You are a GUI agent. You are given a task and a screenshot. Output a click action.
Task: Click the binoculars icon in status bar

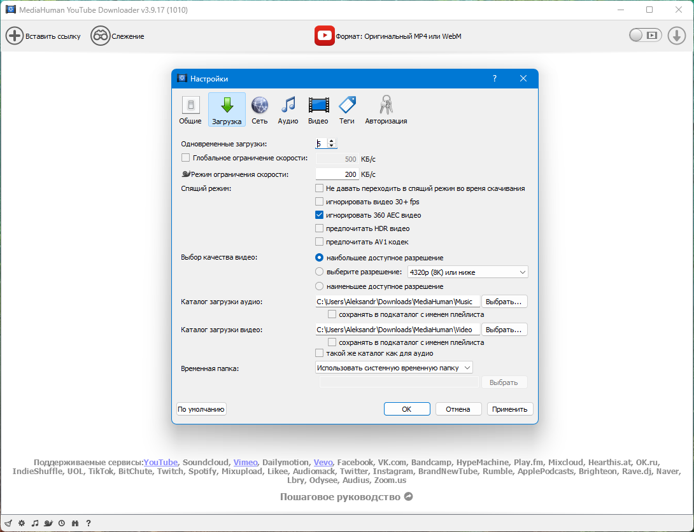click(x=74, y=523)
